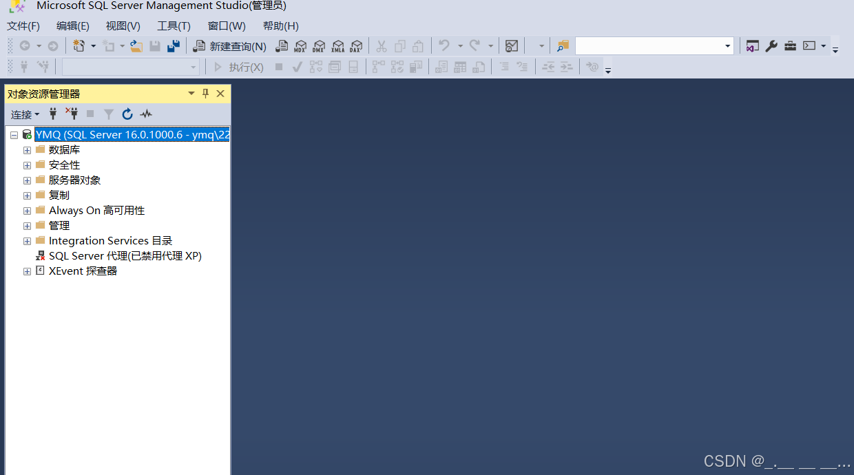Open 文件(F) menu
Viewport: 854px width, 475px height.
(x=23, y=26)
